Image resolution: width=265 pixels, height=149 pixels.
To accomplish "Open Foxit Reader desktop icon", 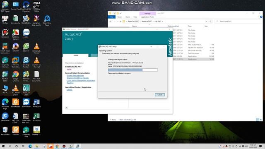I will point(16,103).
